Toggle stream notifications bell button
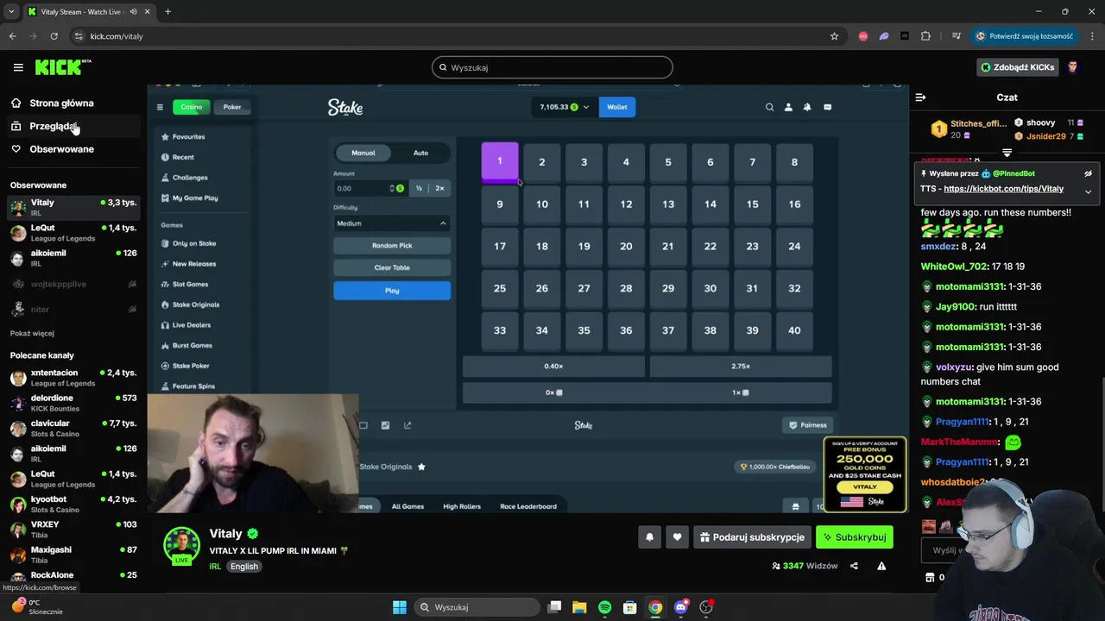 pyautogui.click(x=649, y=536)
